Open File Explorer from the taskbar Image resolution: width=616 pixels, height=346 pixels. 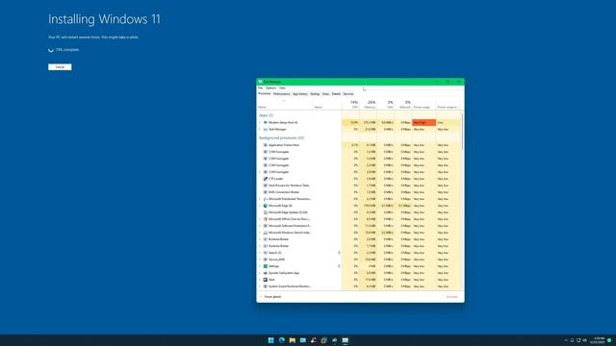[x=293, y=340]
